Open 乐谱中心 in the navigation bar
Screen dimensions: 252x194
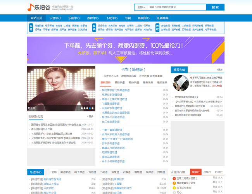pos(55,18)
